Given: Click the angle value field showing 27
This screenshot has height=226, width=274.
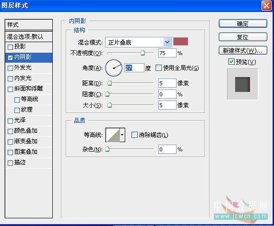Looking at the screenshot, I should (x=134, y=68).
